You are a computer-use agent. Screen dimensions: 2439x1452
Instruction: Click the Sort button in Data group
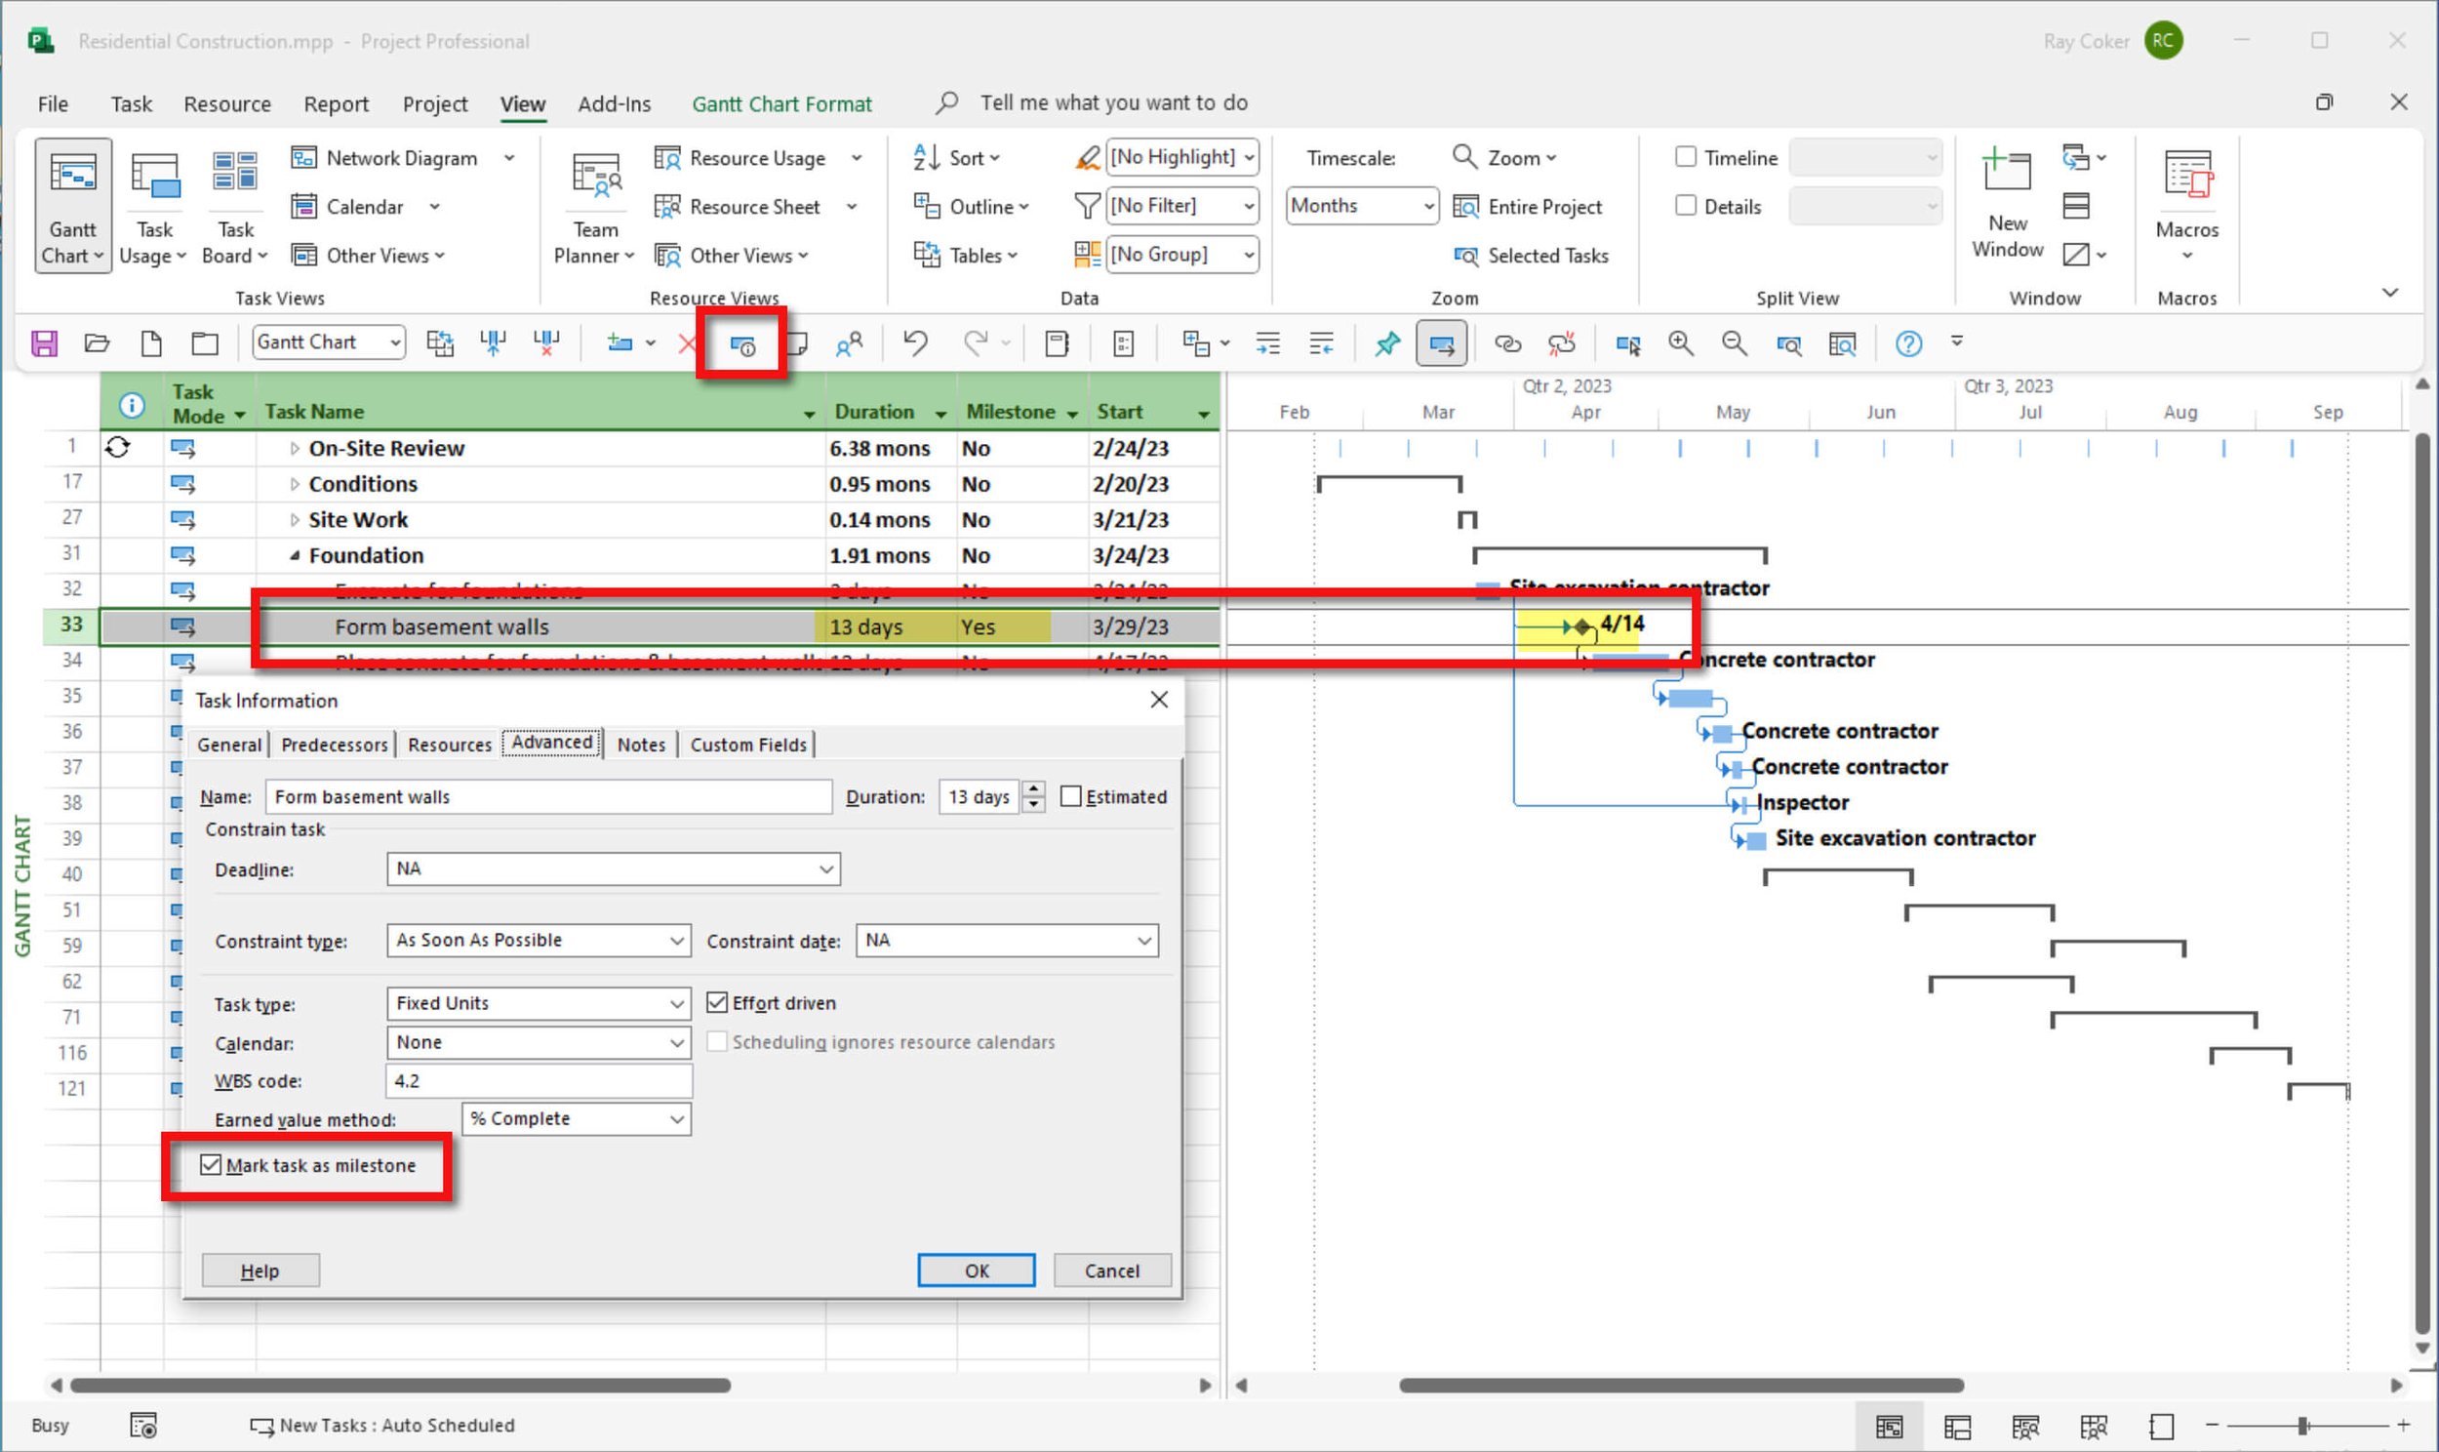click(956, 156)
